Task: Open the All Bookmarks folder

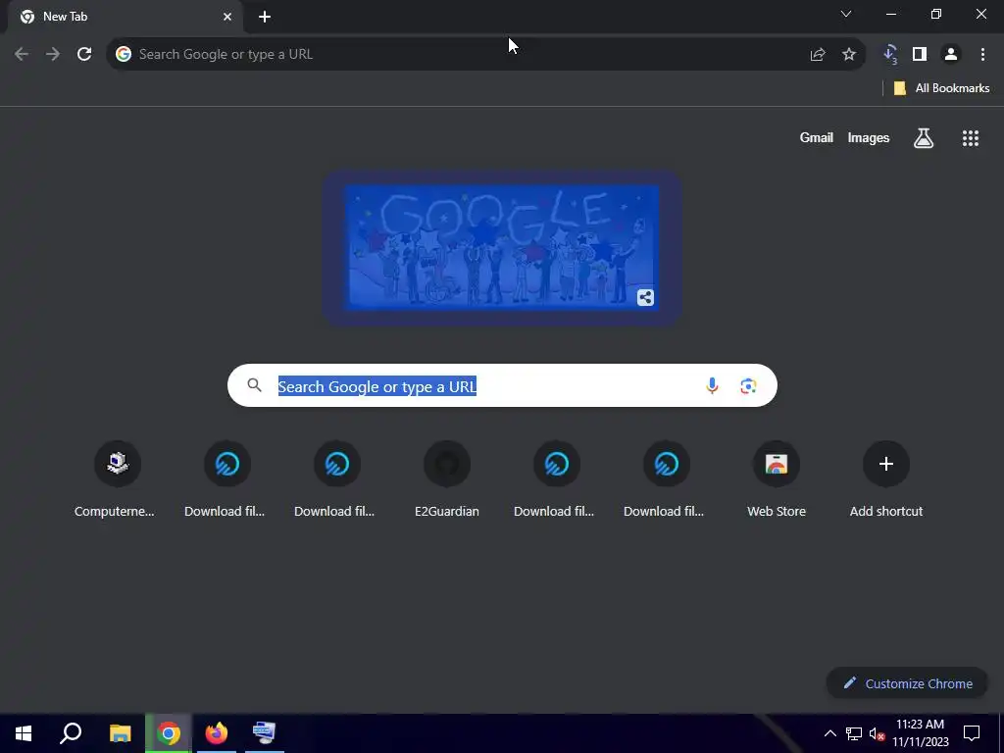Action: click(941, 88)
